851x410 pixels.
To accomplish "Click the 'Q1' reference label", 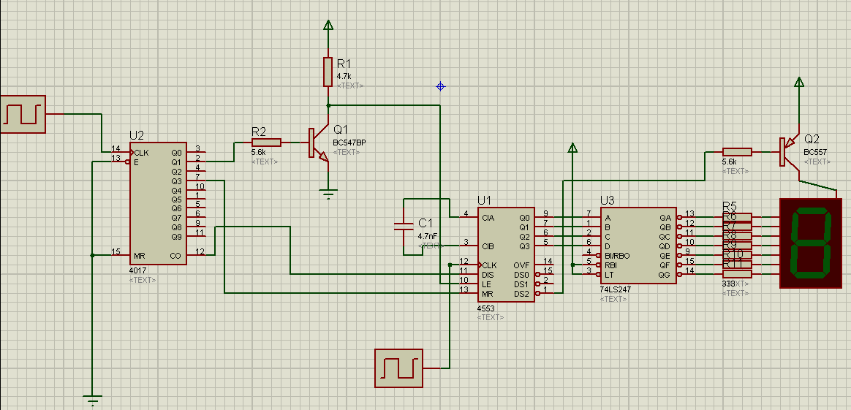I will point(341,129).
